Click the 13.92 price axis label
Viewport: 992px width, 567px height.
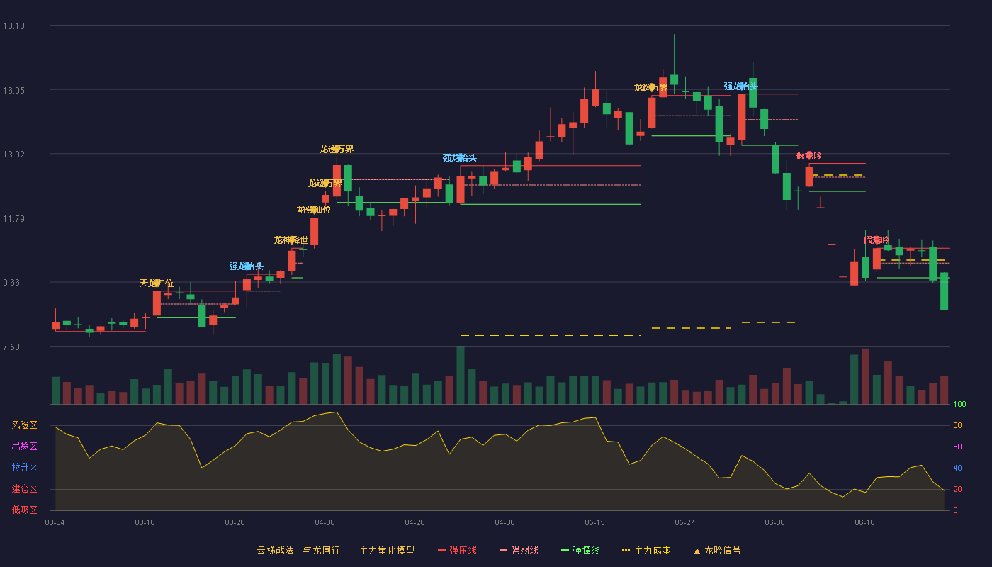(13, 155)
